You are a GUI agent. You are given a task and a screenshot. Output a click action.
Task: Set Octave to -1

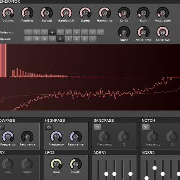click(52, 39)
